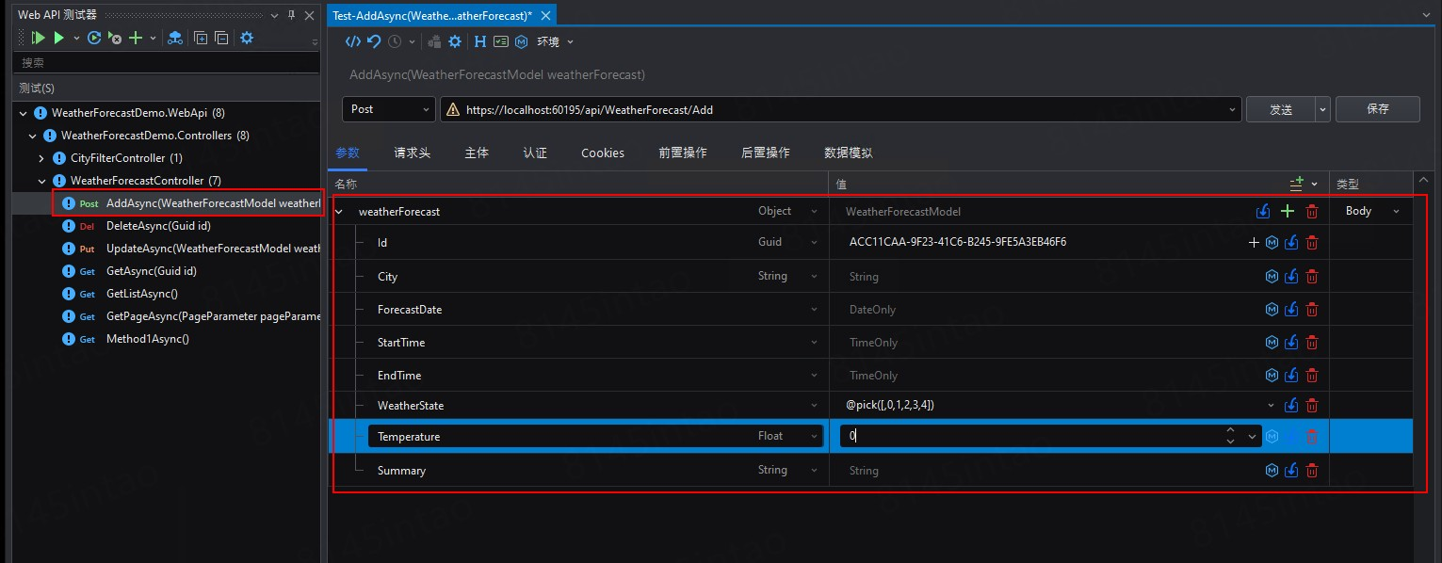Open tester panel settings gear
This screenshot has height=563, width=1442.
pos(247,38)
